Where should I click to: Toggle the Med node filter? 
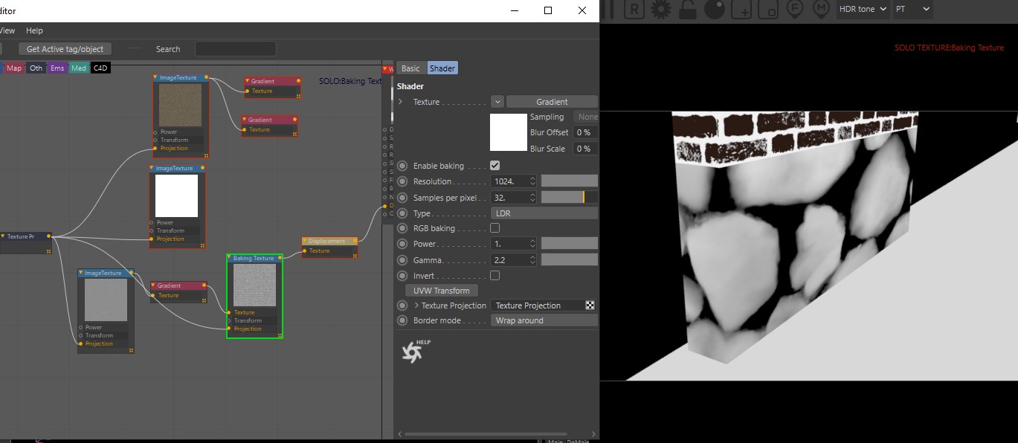coord(79,68)
